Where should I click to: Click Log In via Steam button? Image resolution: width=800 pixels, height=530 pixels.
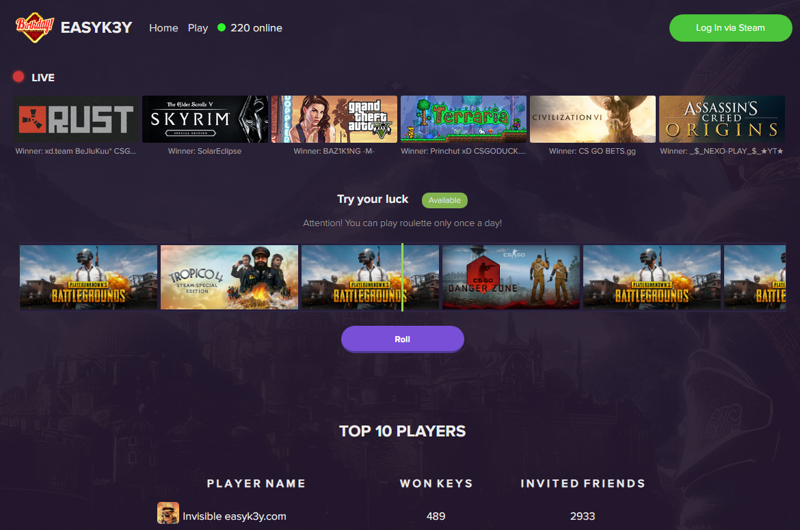730,28
